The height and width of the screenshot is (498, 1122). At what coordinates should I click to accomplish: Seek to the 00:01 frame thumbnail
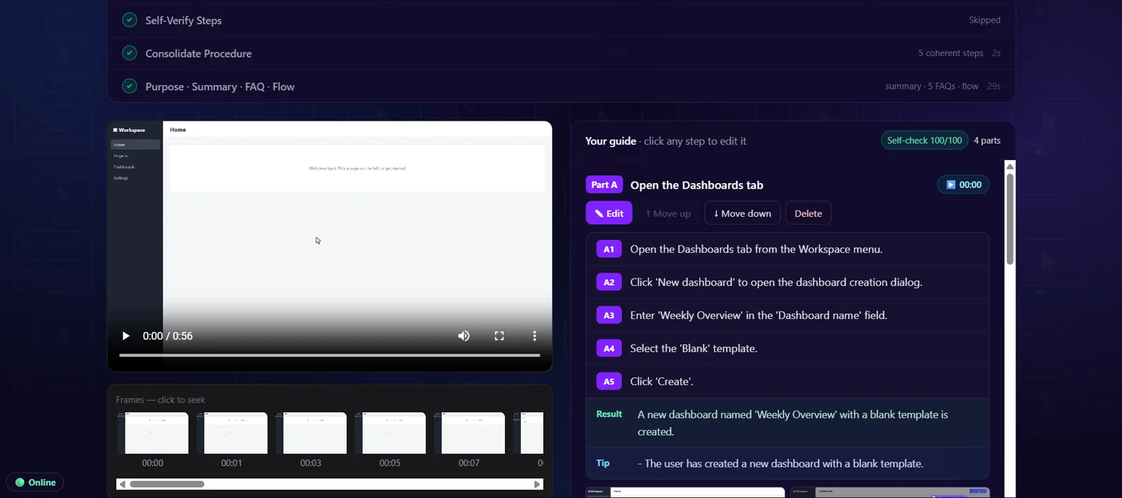coord(231,433)
